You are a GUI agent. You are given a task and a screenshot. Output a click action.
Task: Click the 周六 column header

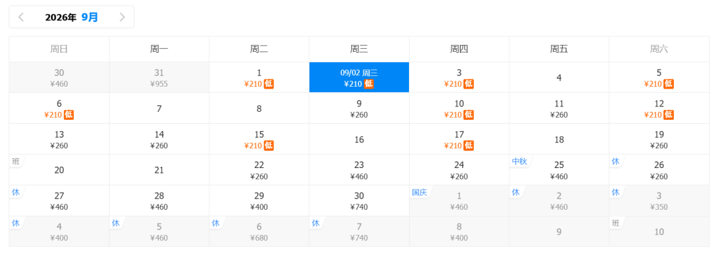click(659, 49)
